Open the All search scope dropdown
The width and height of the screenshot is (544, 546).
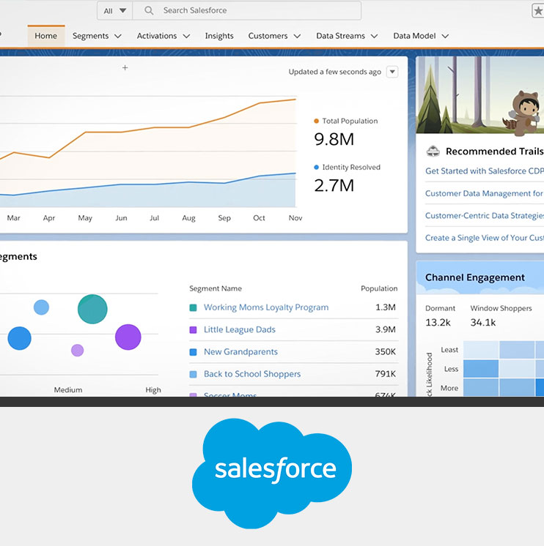click(115, 11)
